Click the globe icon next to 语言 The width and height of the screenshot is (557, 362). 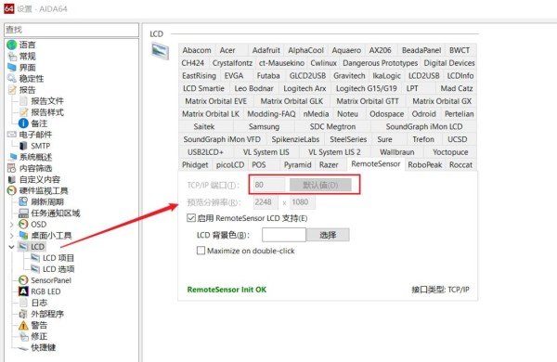[x=12, y=45]
